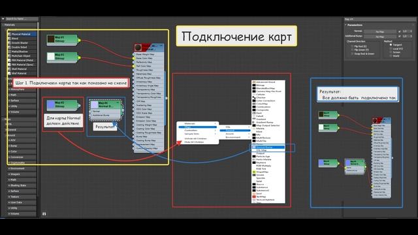Screen dimensions: 418x235
Task: Choose Hide All Children
Action: [x=197, y=142]
